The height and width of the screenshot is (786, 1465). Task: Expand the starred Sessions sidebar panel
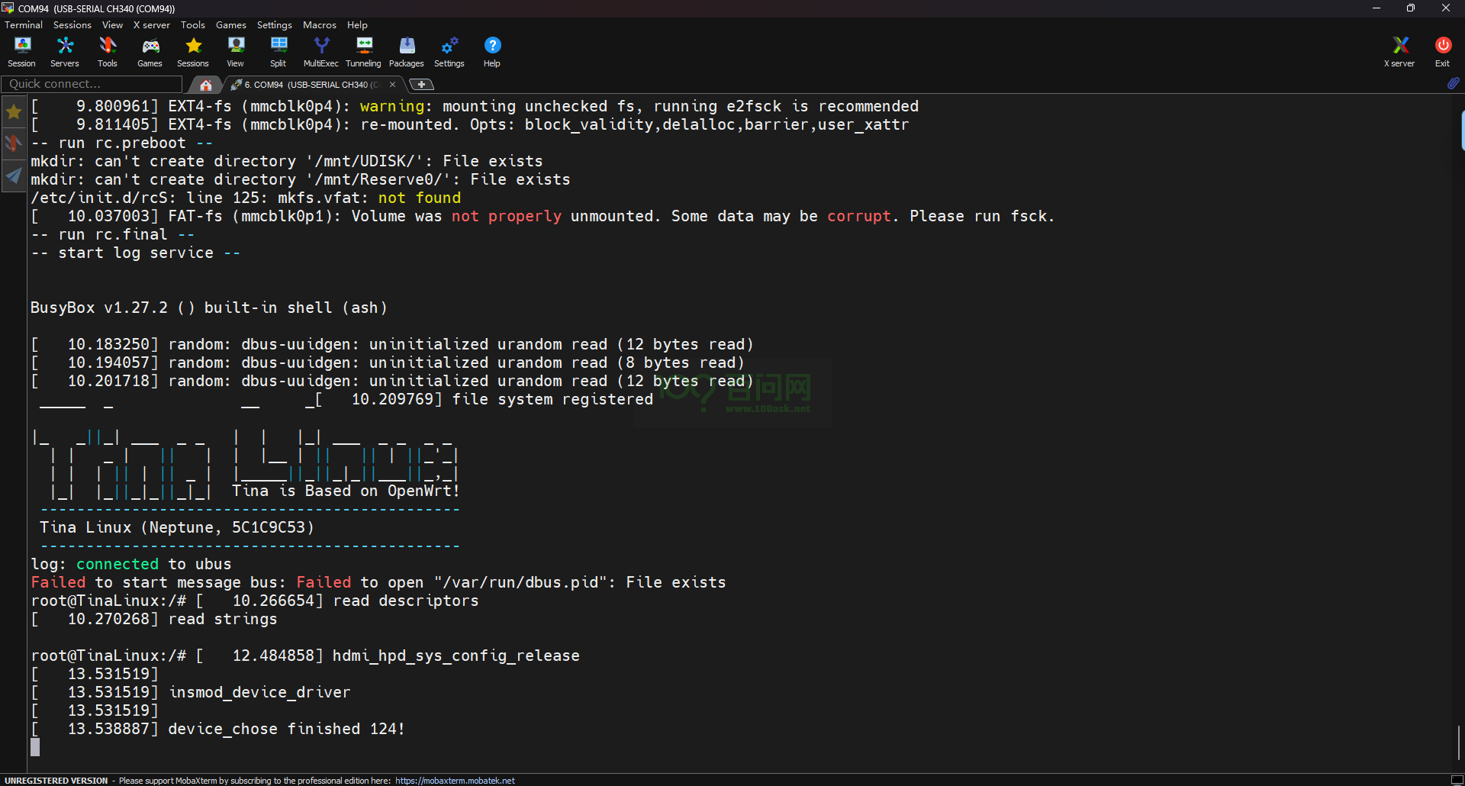click(14, 112)
